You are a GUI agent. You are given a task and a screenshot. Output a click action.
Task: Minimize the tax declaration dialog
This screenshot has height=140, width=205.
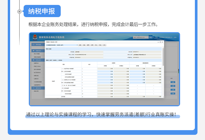click(158, 42)
